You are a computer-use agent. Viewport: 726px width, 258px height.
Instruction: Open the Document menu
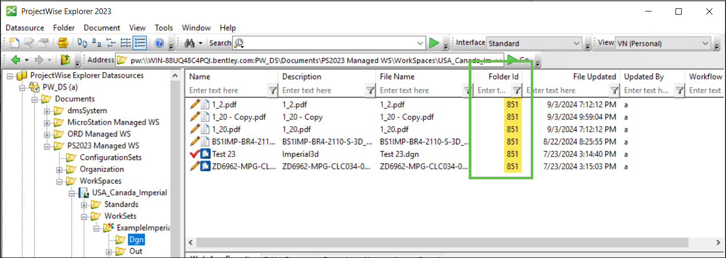(102, 28)
